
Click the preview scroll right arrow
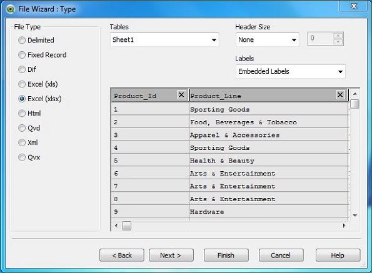(x=344, y=226)
